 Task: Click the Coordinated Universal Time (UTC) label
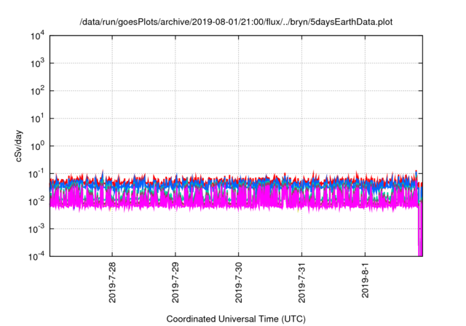click(x=236, y=319)
